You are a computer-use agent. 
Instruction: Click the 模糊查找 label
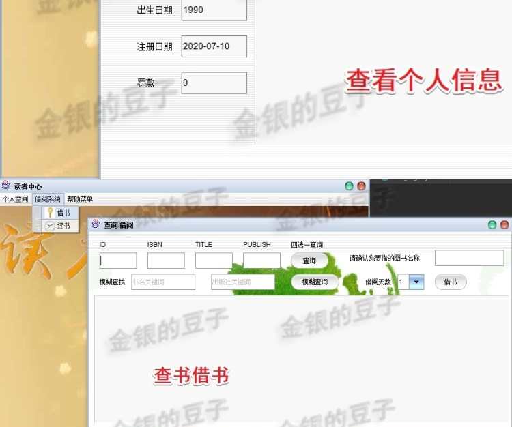[x=112, y=282]
